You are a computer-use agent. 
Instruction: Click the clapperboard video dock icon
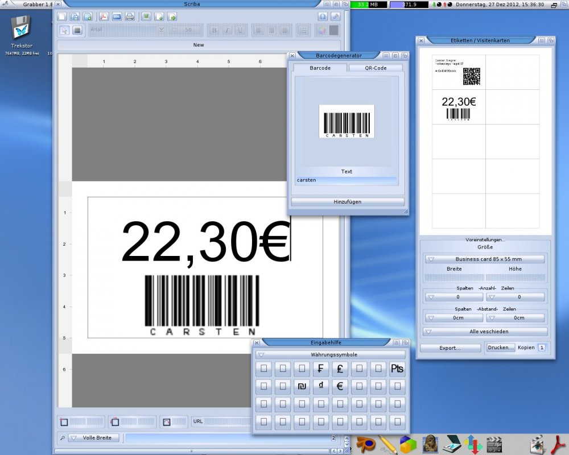pos(494,444)
